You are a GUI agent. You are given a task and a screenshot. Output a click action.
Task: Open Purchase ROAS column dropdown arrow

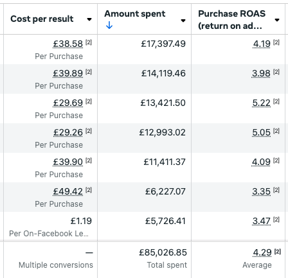tap(277, 20)
